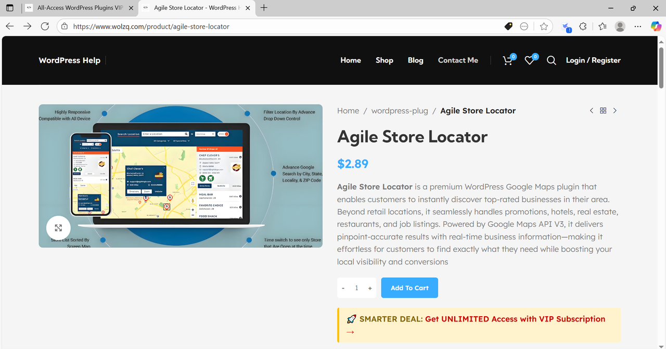Refresh the browser page
This screenshot has height=349, width=666.
pos(45,27)
